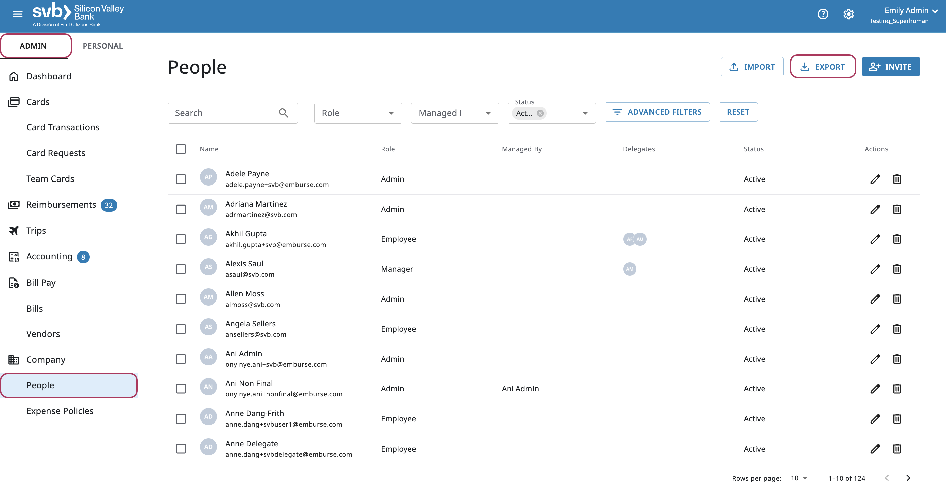Remove the Active status filter chip
946x482 pixels.
(x=540, y=113)
